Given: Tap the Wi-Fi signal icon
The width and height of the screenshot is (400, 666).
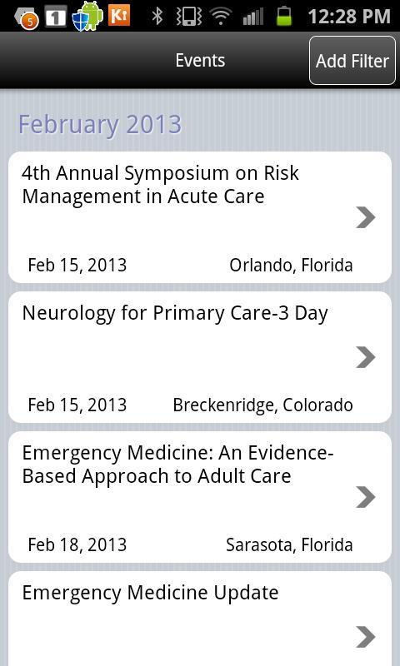Looking at the screenshot, I should (x=221, y=16).
